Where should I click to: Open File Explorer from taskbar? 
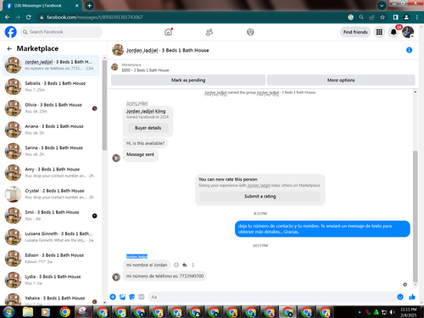coord(28,312)
